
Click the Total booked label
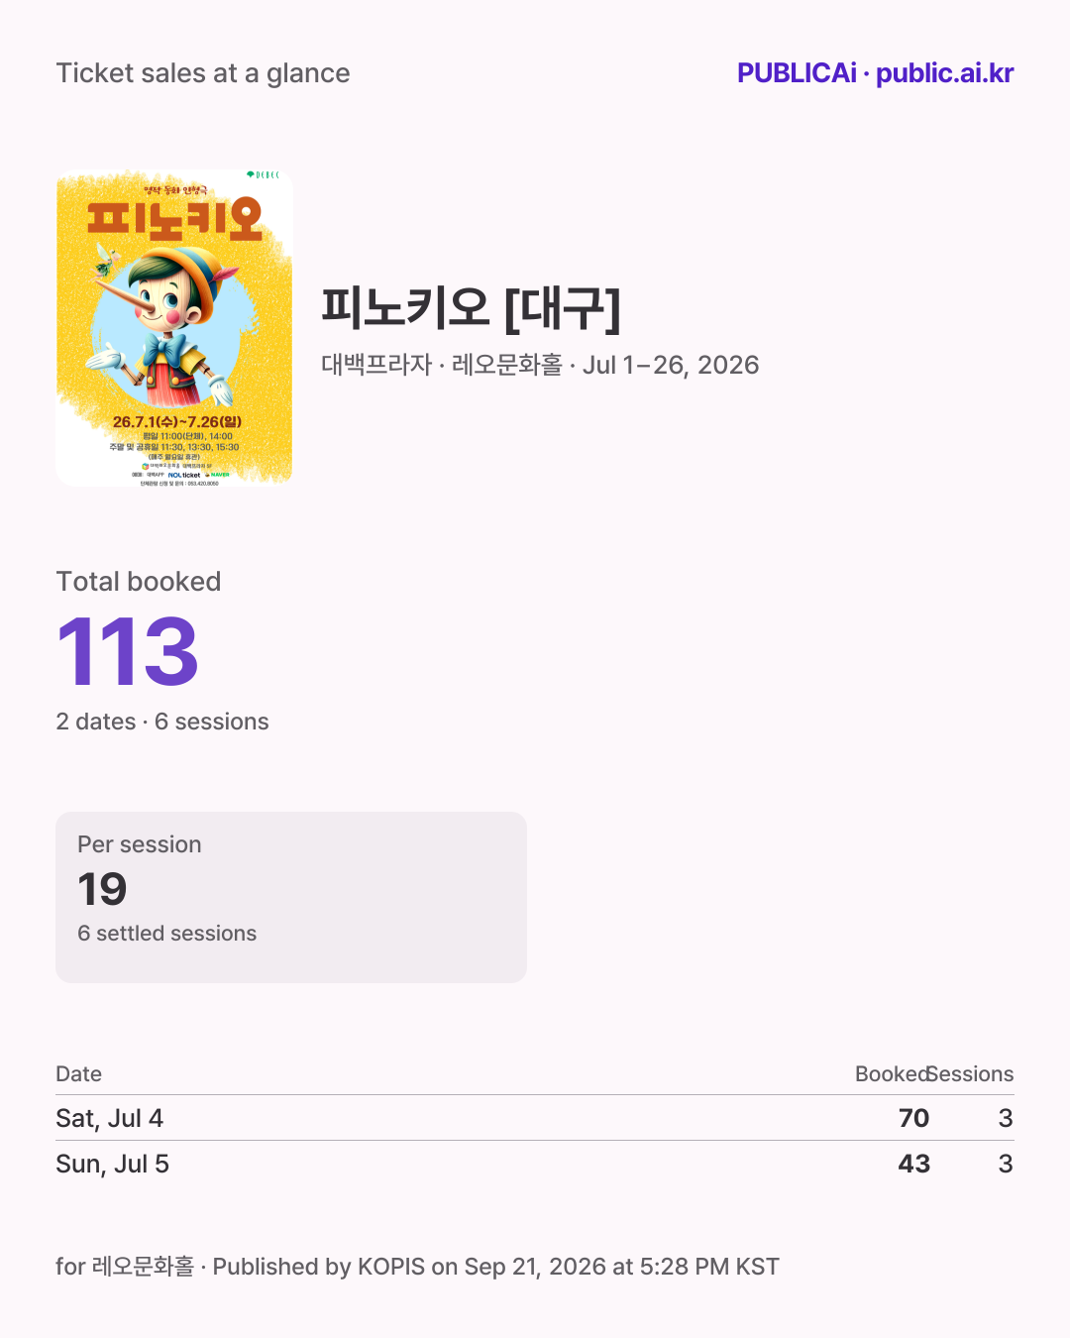[x=139, y=582]
